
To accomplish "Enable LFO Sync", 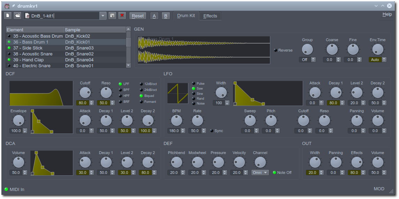I will tap(217, 131).
